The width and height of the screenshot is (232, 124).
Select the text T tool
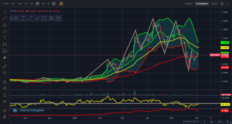tap(5, 38)
